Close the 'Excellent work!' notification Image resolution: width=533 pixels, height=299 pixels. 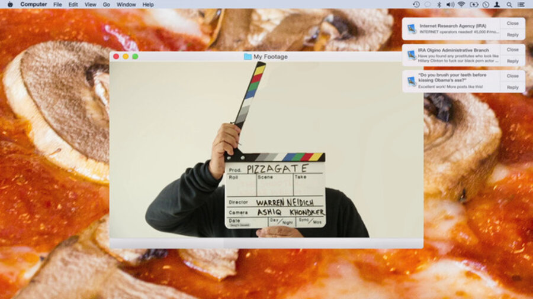click(513, 76)
